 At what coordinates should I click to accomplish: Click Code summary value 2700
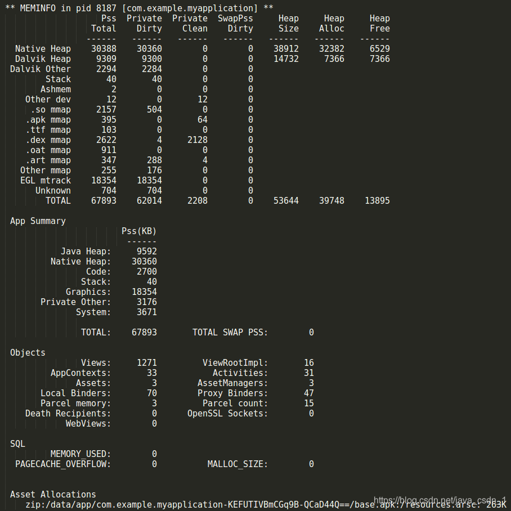point(147,272)
